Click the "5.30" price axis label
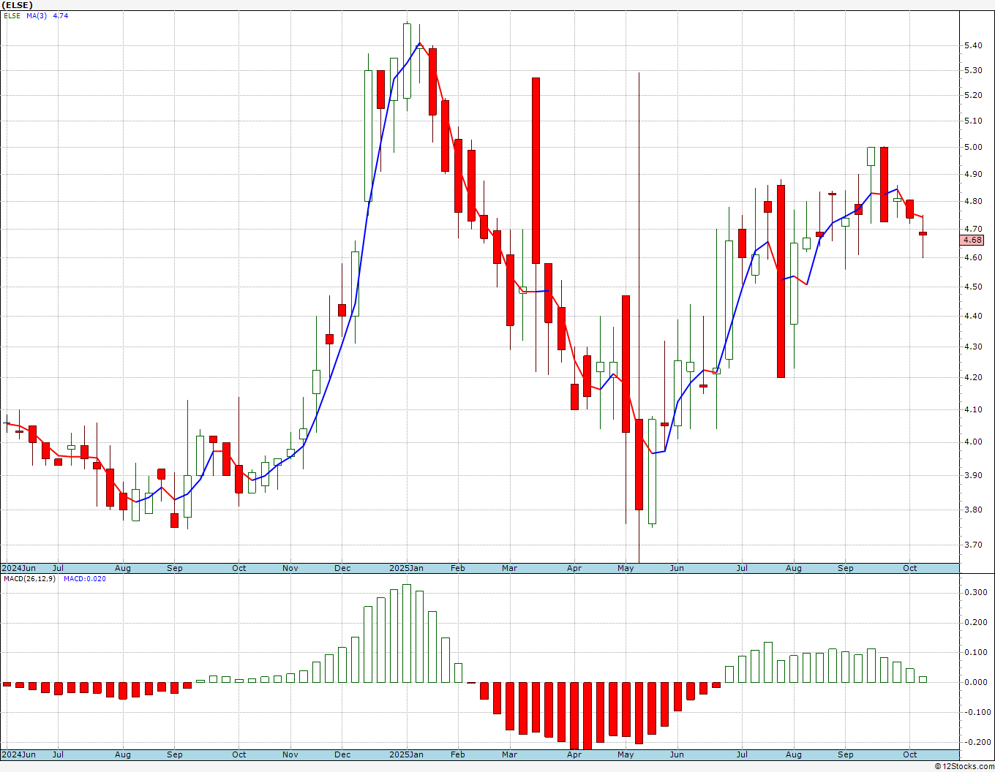995x772 pixels. (973, 70)
